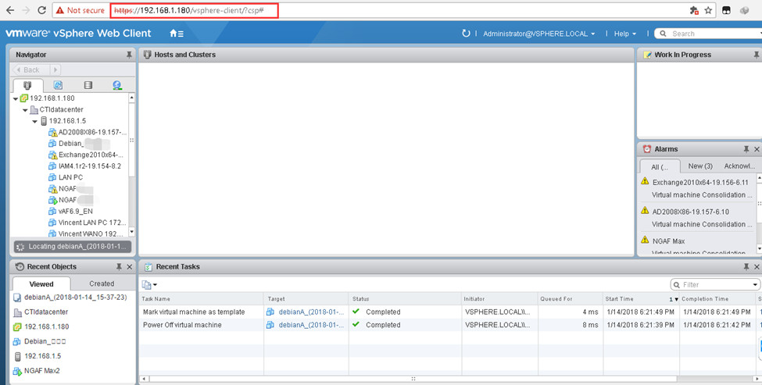The width and height of the screenshot is (762, 385).
Task: Switch to Hosts and Clusters navigator tab
Action: tap(27, 85)
